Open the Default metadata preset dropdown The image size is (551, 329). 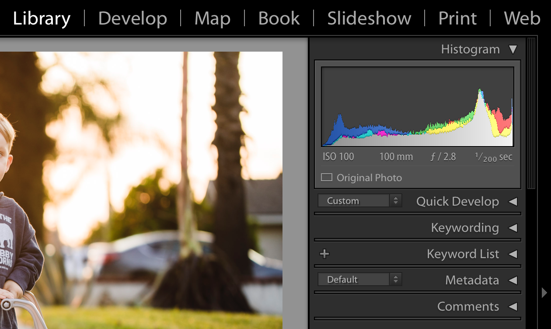[354, 279]
